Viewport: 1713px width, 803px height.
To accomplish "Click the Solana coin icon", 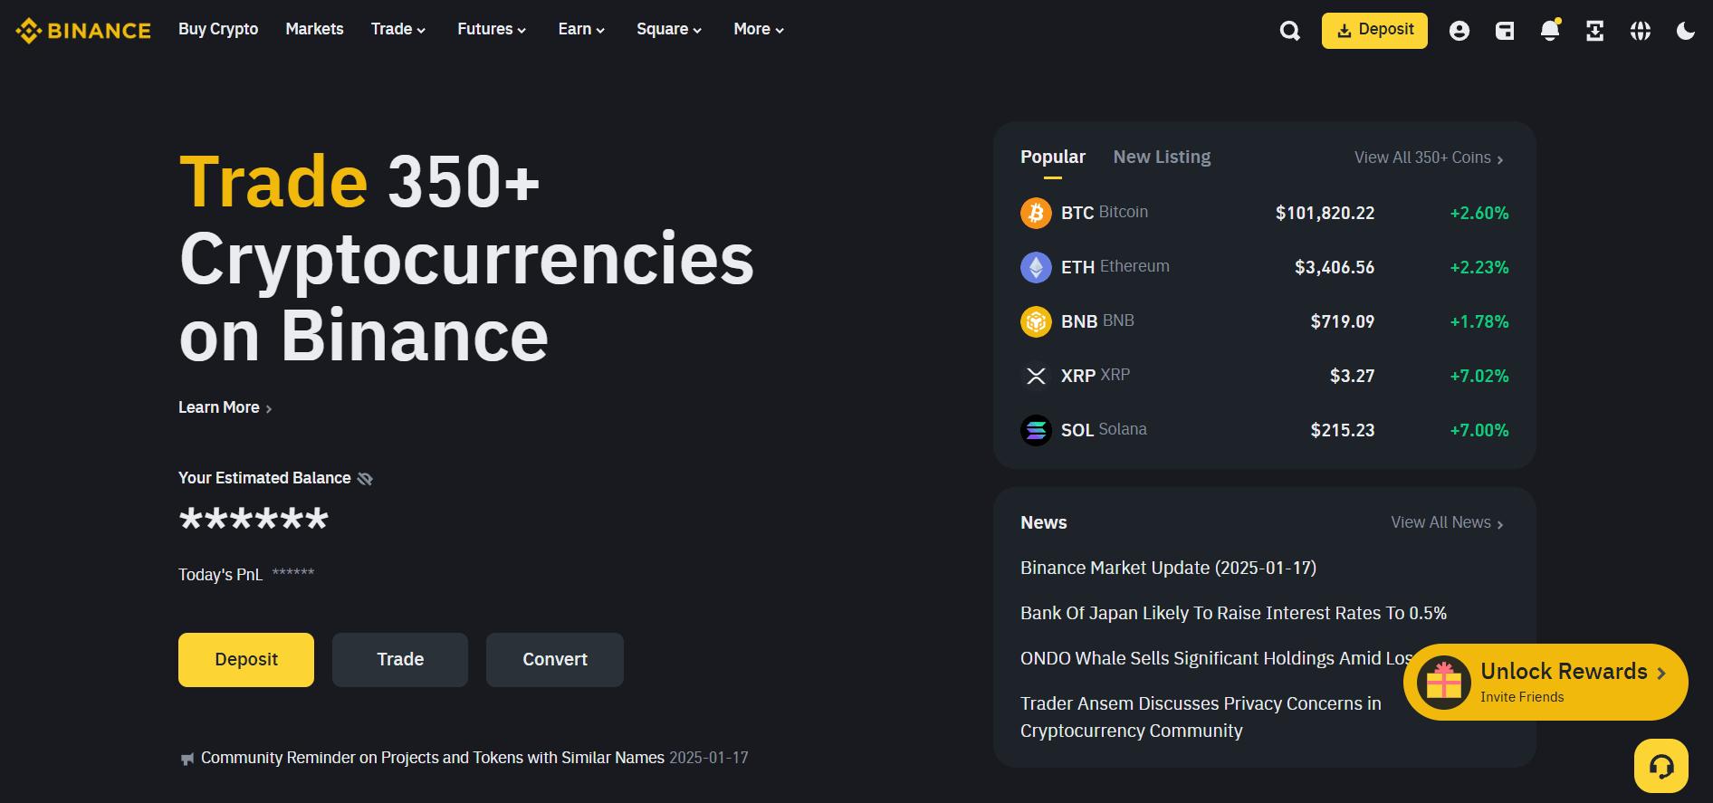I will click(1036, 430).
